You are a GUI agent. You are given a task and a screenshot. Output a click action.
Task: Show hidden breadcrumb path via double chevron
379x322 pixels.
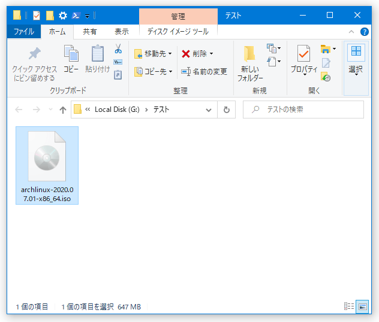pyautogui.click(x=88, y=110)
